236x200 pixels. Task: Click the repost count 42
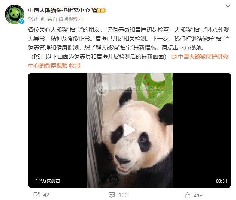(46, 195)
